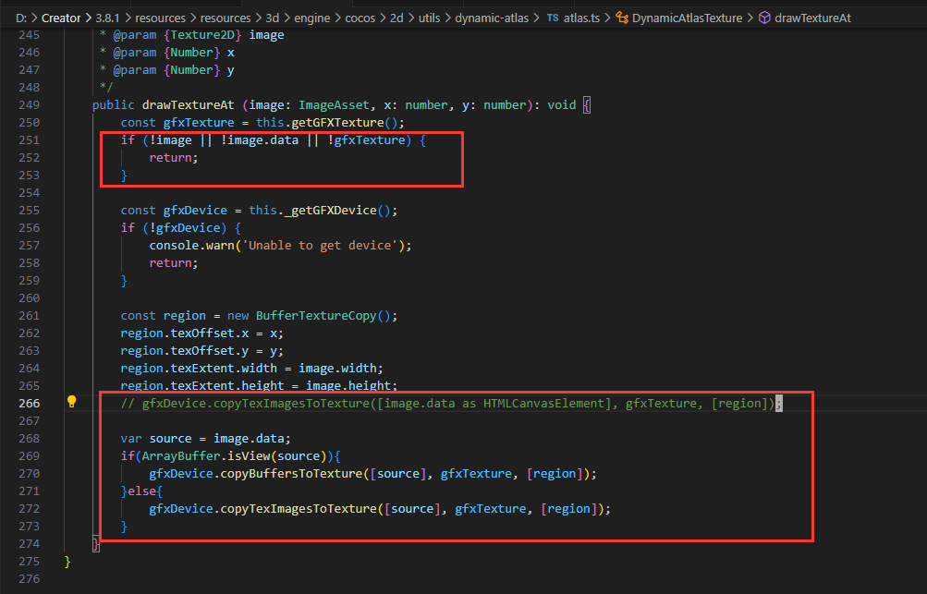Click 'region.texOffset.x' on line 262
Image resolution: width=927 pixels, height=594 pixels.
click(185, 333)
